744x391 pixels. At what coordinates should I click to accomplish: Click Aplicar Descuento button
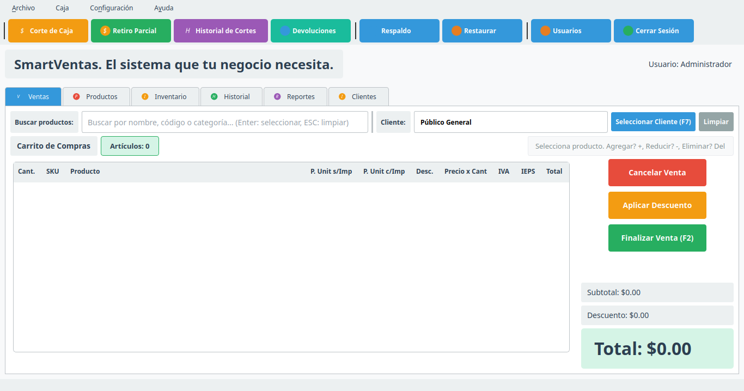657,205
